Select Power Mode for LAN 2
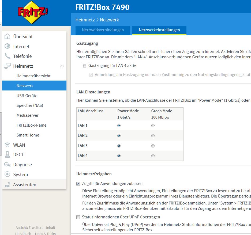This screenshot has height=235, width=251. pyautogui.click(x=119, y=136)
